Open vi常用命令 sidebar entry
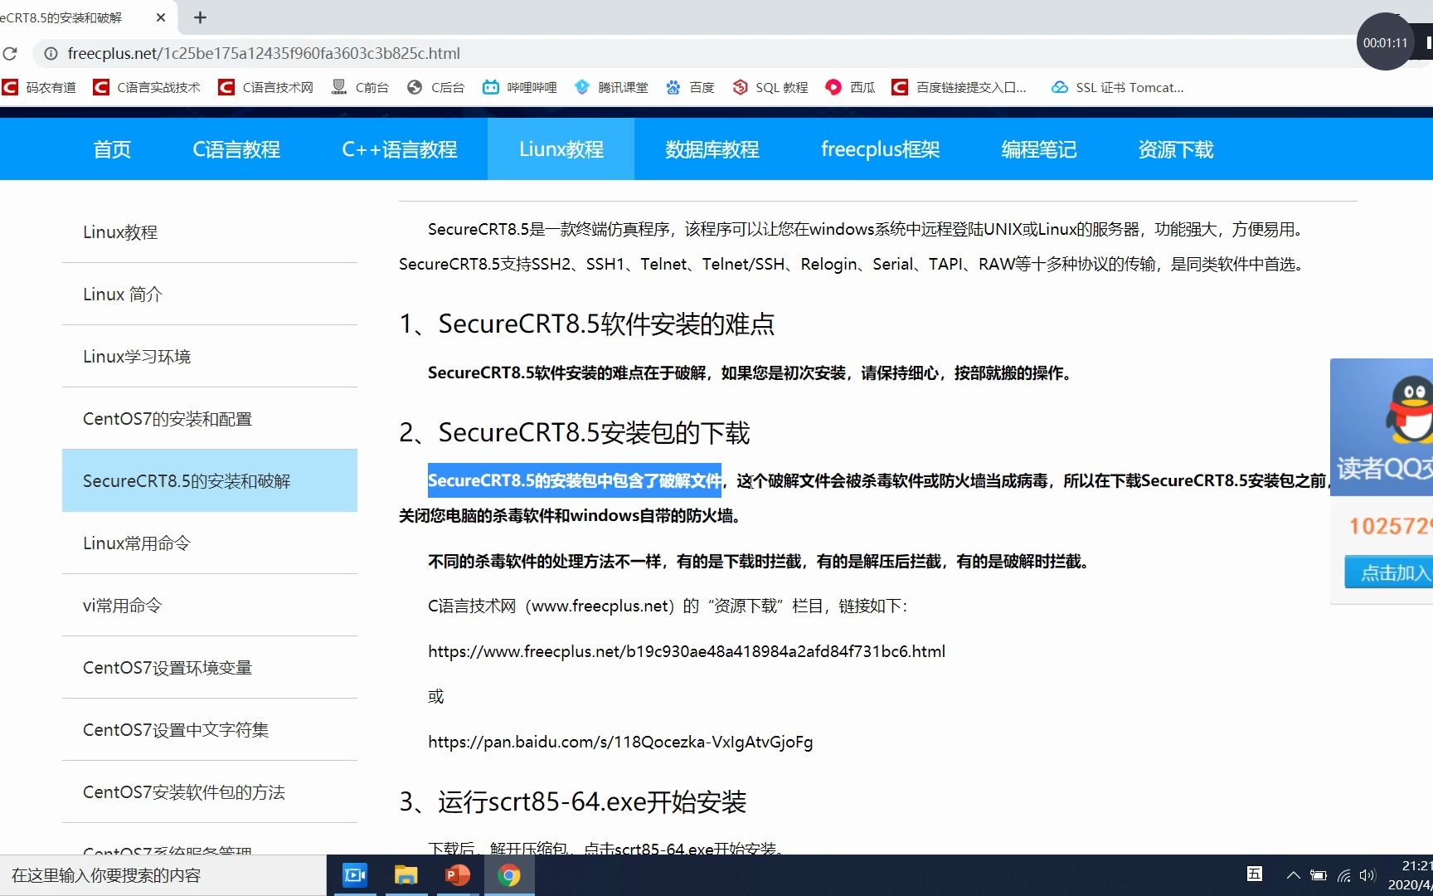1433x896 pixels. click(x=210, y=606)
